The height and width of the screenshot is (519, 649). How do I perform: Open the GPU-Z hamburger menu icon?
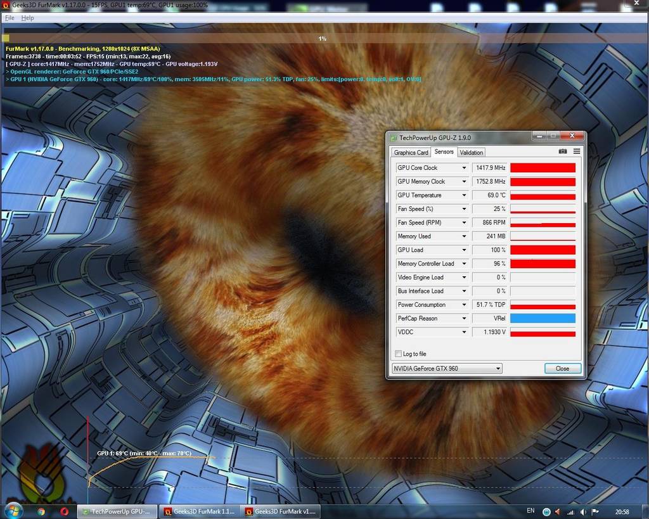coord(577,151)
